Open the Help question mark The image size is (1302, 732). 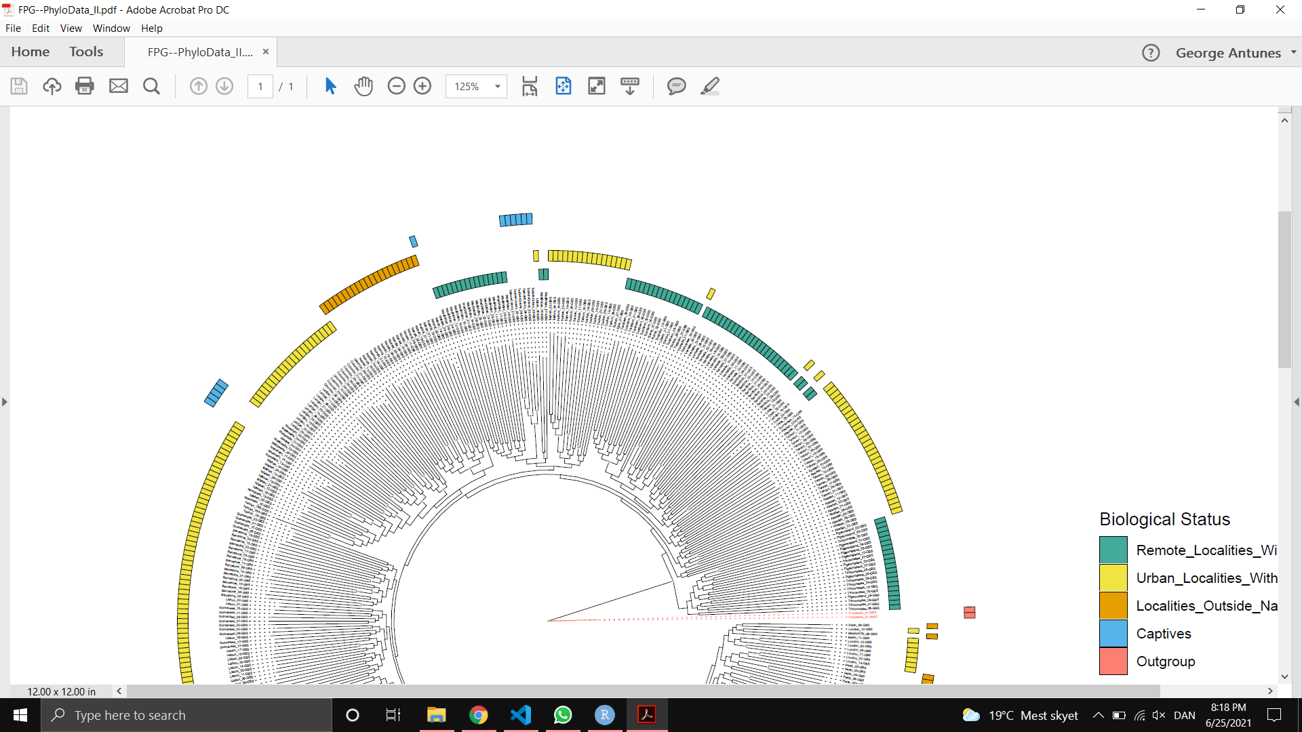point(1151,52)
